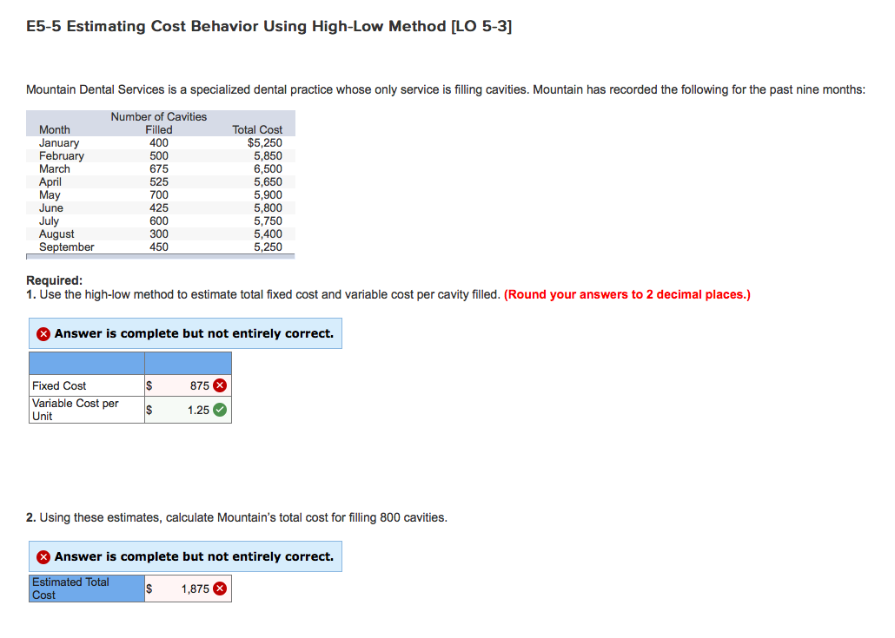The height and width of the screenshot is (638, 895).
Task: Click the red X icon in the second answer banner
Action: [x=43, y=557]
